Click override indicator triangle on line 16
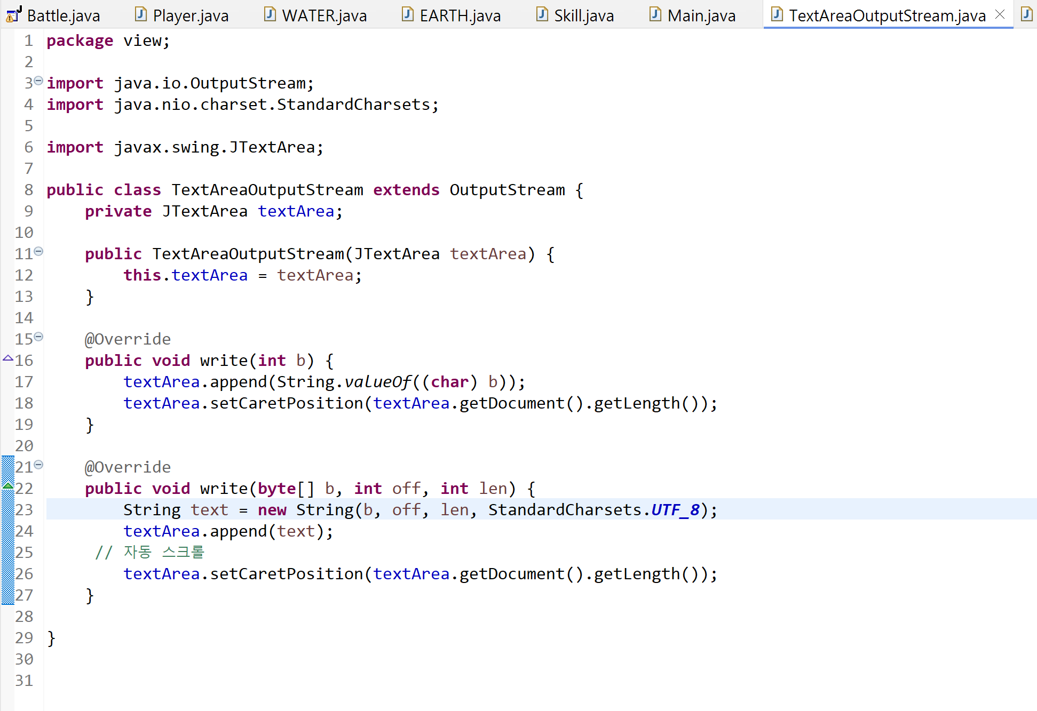The height and width of the screenshot is (711, 1037). (x=8, y=358)
